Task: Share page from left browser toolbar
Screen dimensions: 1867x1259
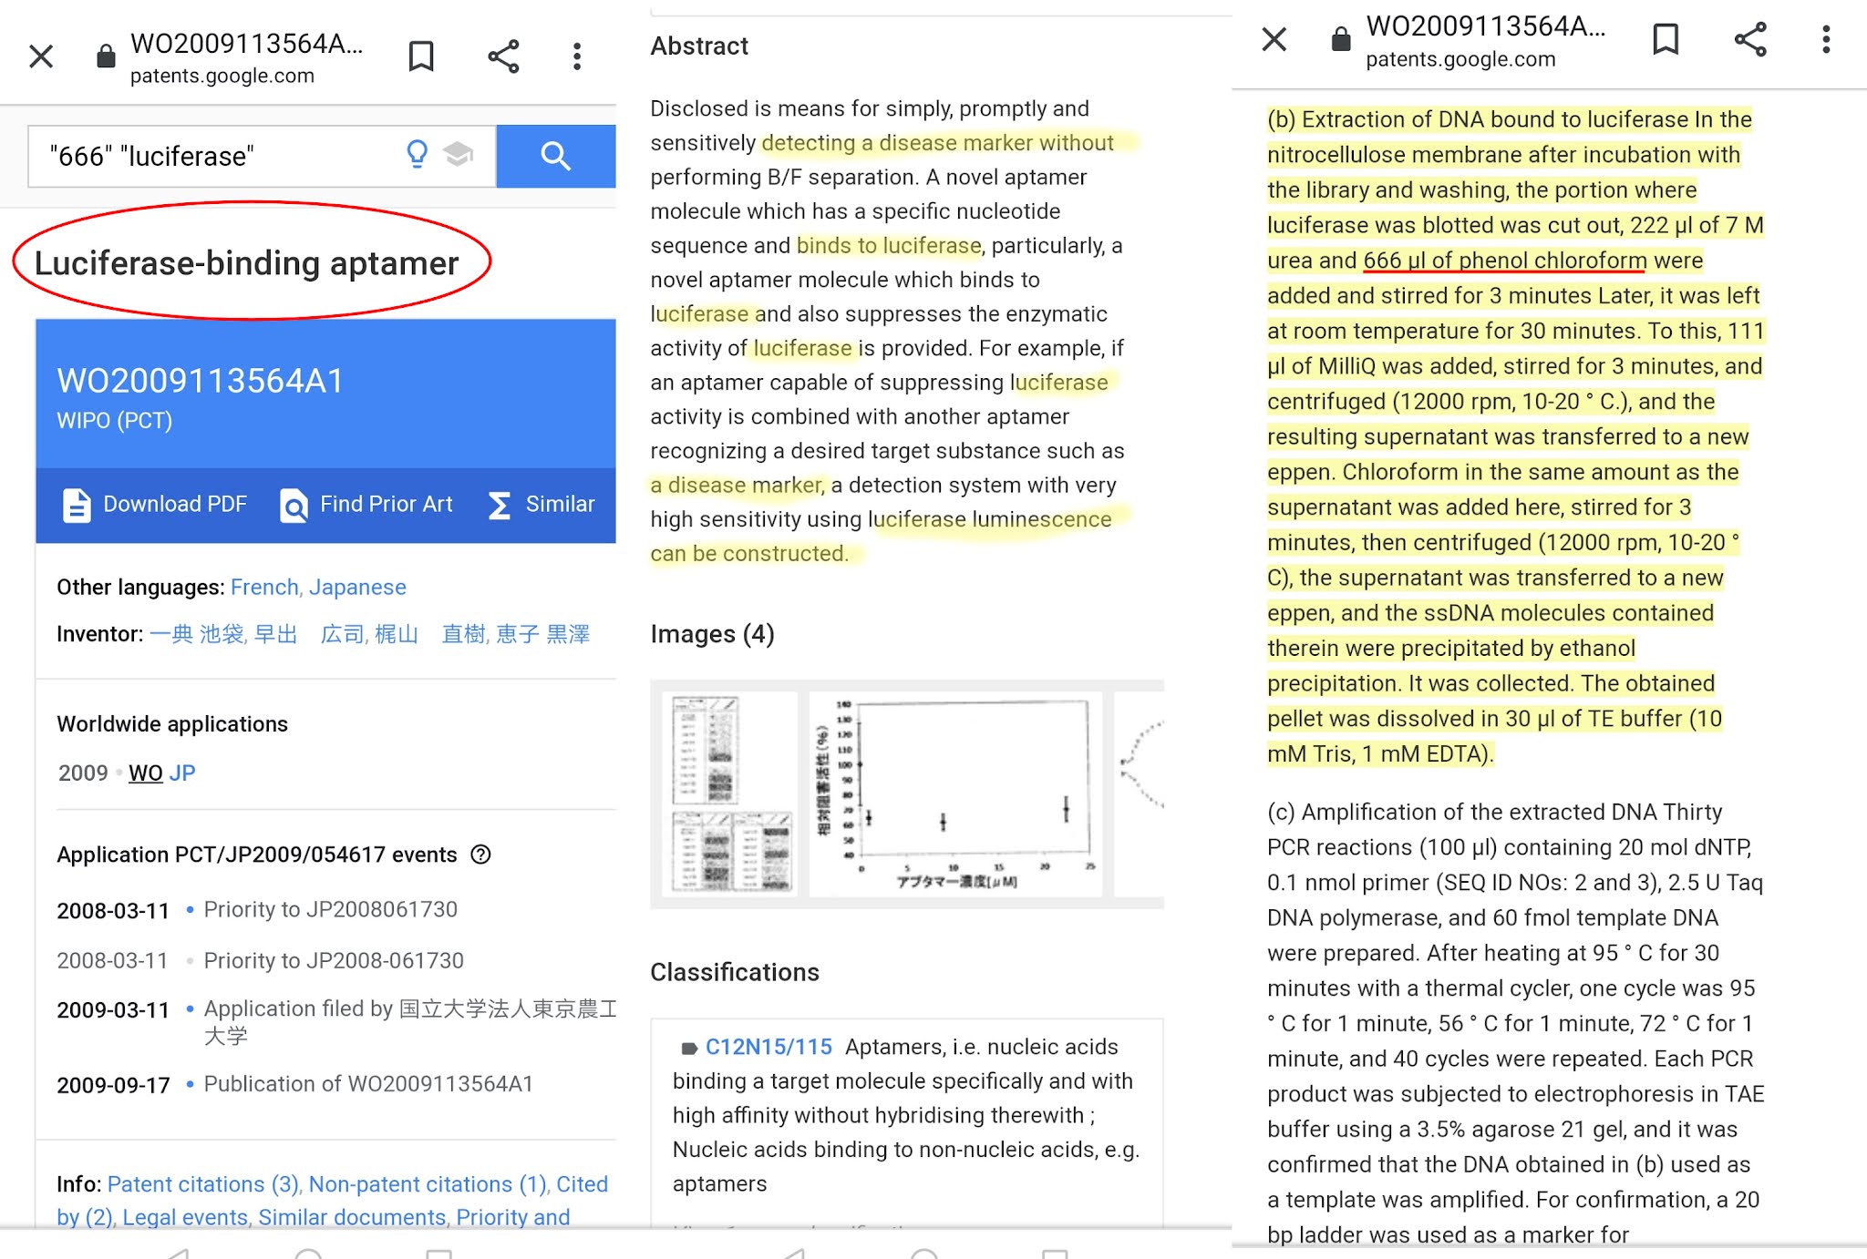Action: point(503,56)
